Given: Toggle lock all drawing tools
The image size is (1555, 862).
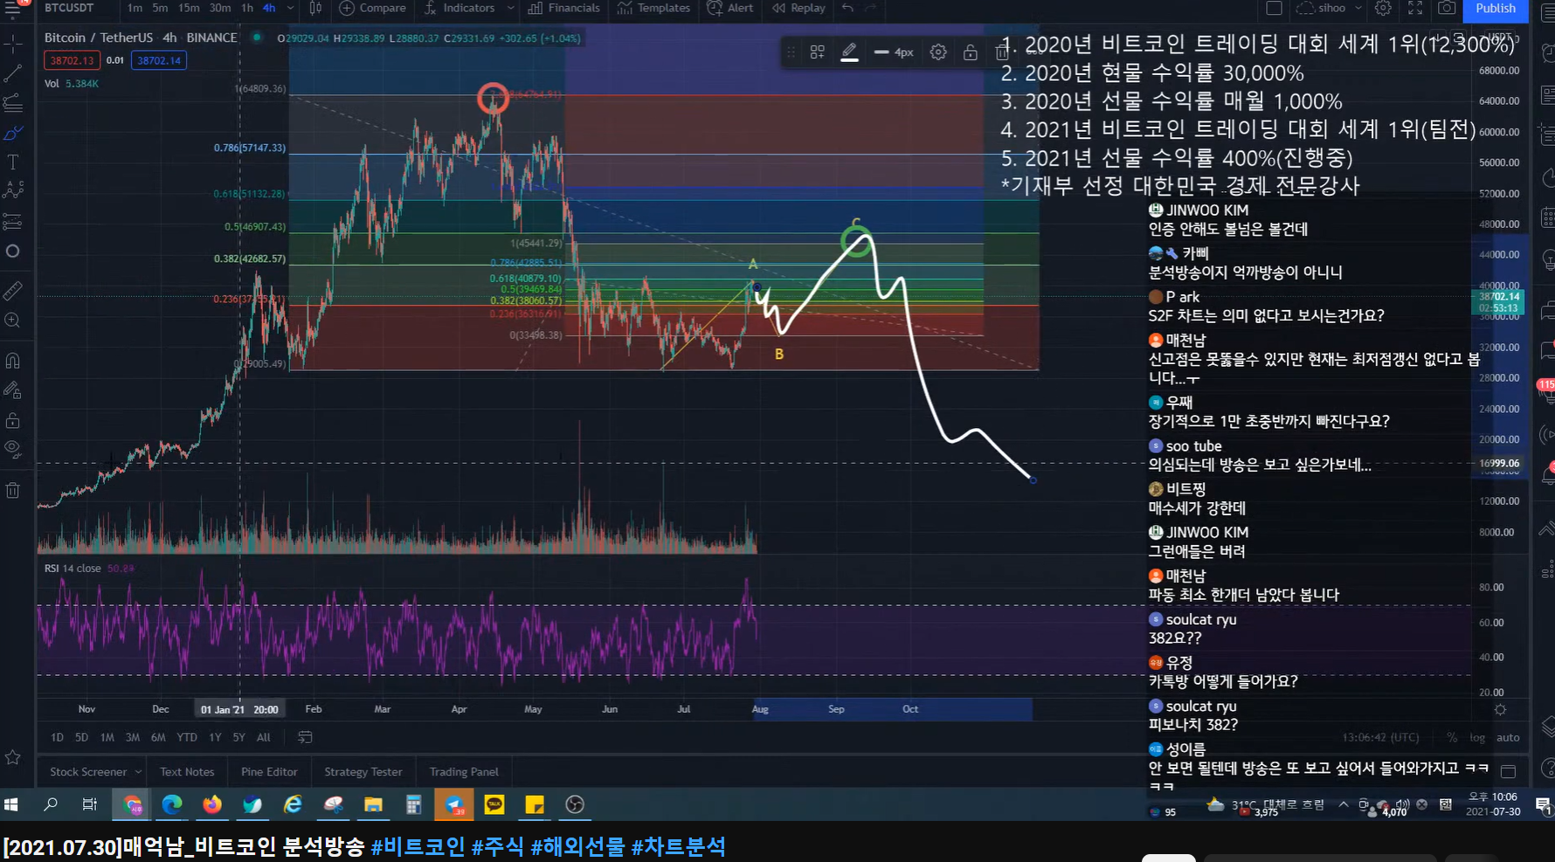Looking at the screenshot, I should point(13,421).
